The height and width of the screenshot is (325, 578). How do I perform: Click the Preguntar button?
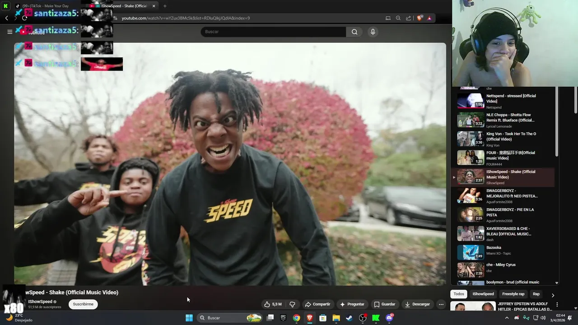[x=352, y=304]
